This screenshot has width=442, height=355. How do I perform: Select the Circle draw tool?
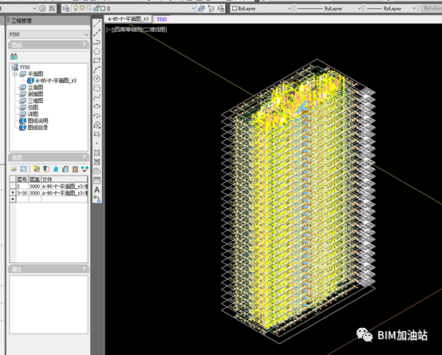pos(97,79)
